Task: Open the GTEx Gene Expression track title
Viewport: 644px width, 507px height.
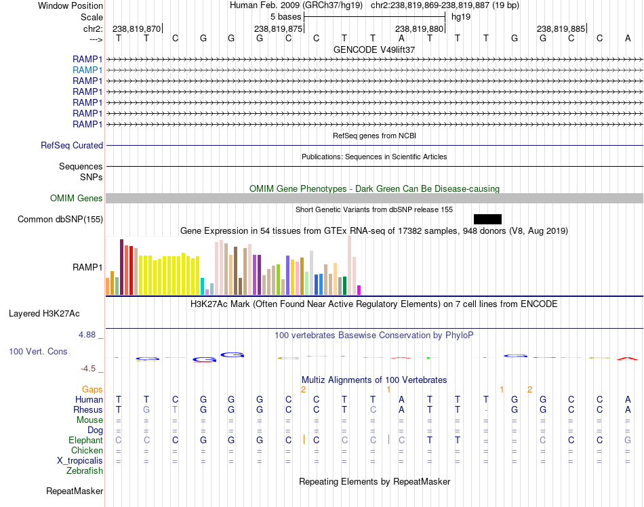Action: (x=374, y=231)
